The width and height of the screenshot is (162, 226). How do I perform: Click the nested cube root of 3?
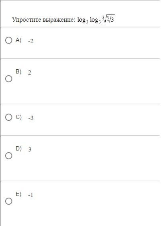pyautogui.click(x=109, y=19)
